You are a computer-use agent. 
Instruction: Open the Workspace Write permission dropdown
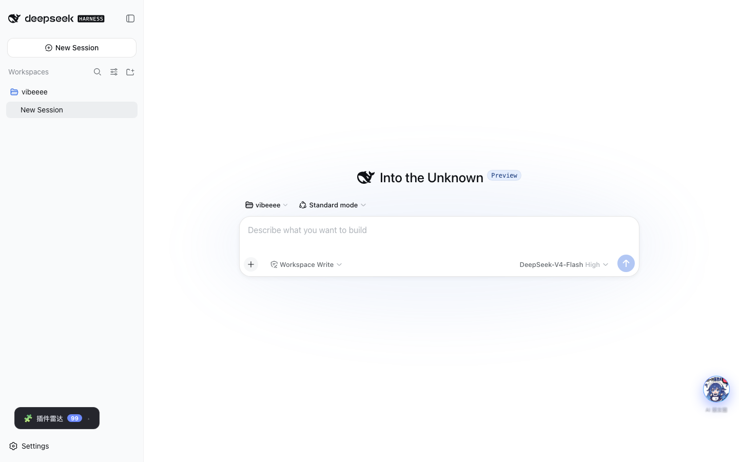click(x=306, y=264)
